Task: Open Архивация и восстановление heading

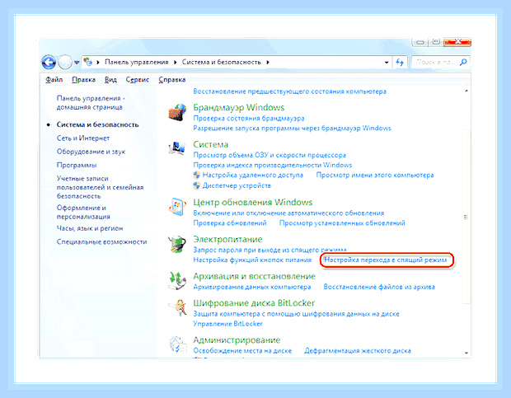Action: 255,276
